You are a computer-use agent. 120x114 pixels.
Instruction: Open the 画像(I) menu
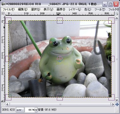click(61, 9)
